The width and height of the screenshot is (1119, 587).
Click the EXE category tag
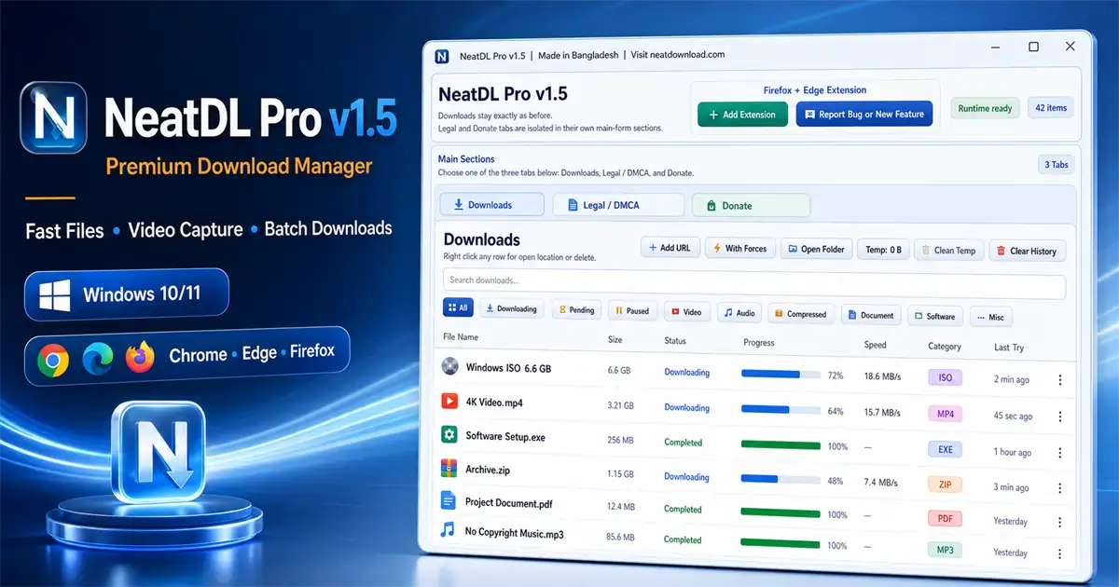(946, 449)
